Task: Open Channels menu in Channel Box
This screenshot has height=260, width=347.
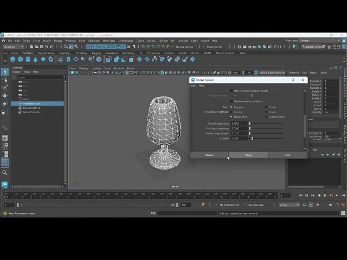Action: (294, 73)
